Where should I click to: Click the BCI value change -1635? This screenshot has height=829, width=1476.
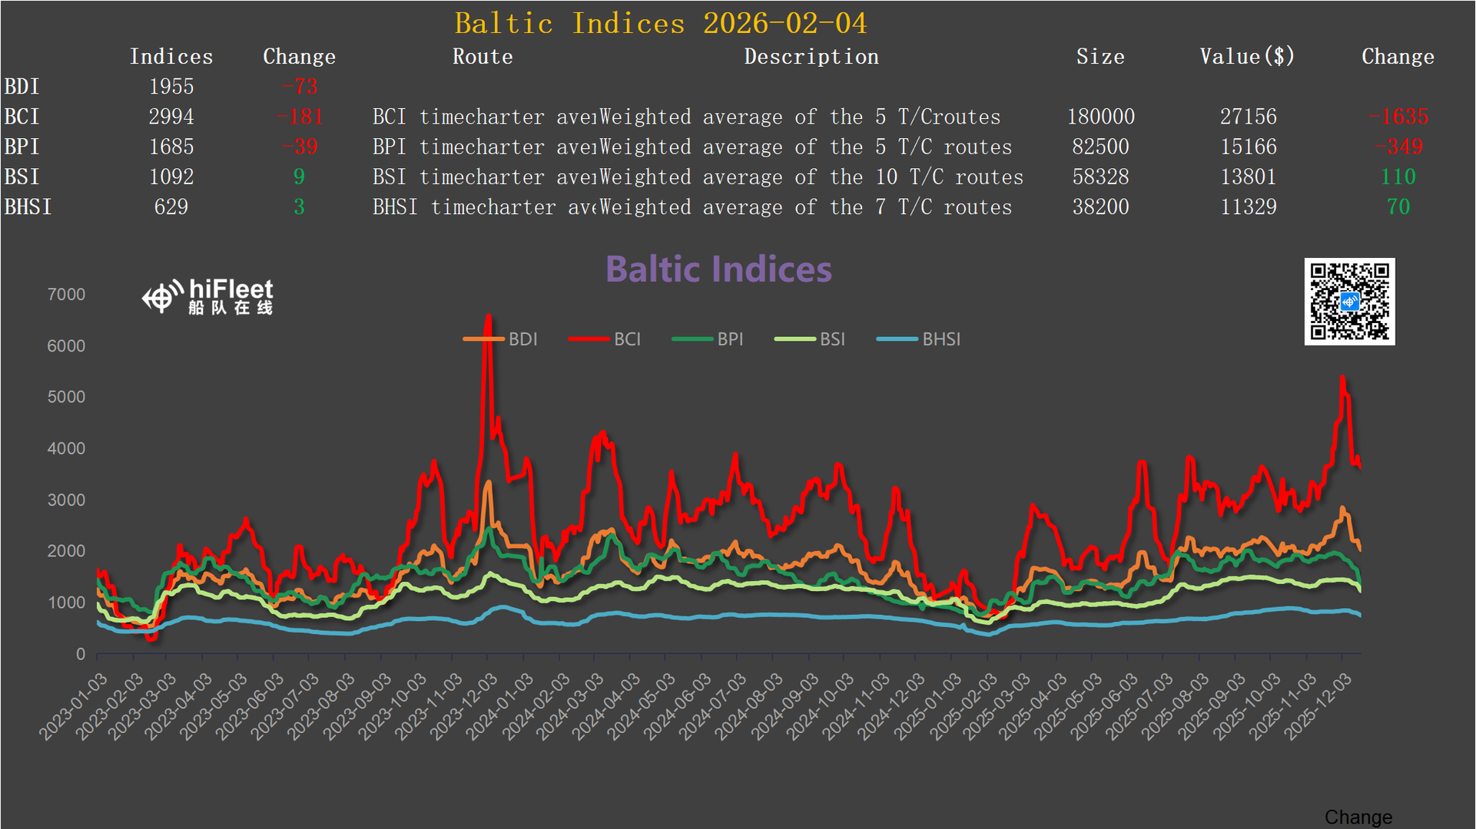[1398, 117]
